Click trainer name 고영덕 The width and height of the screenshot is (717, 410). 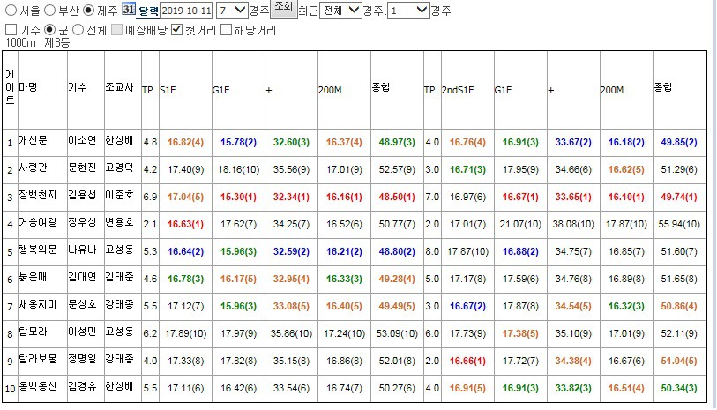[x=119, y=168]
